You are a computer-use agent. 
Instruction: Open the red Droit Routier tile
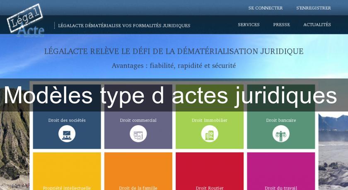point(210,171)
